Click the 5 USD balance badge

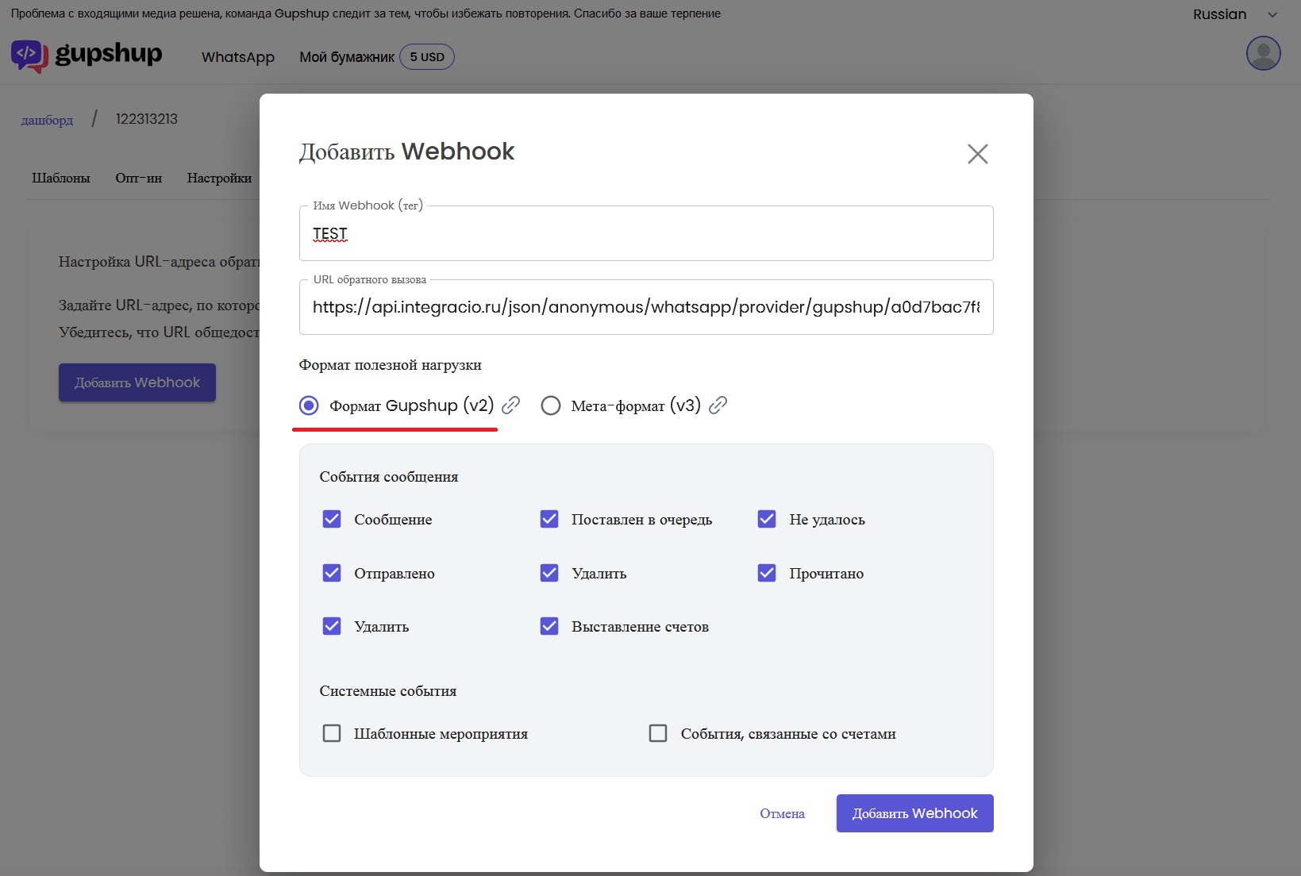(427, 57)
